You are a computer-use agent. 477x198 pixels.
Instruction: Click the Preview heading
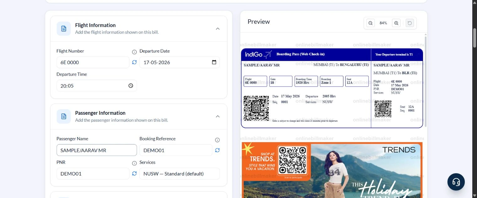coord(259,22)
